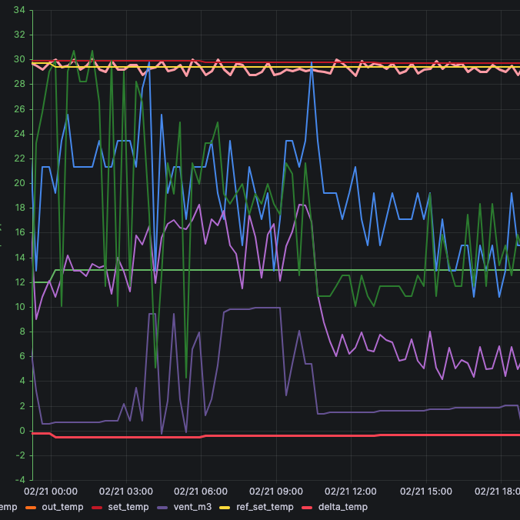Open color picker for set_temp red swatch
The width and height of the screenshot is (520, 520).
(98, 507)
